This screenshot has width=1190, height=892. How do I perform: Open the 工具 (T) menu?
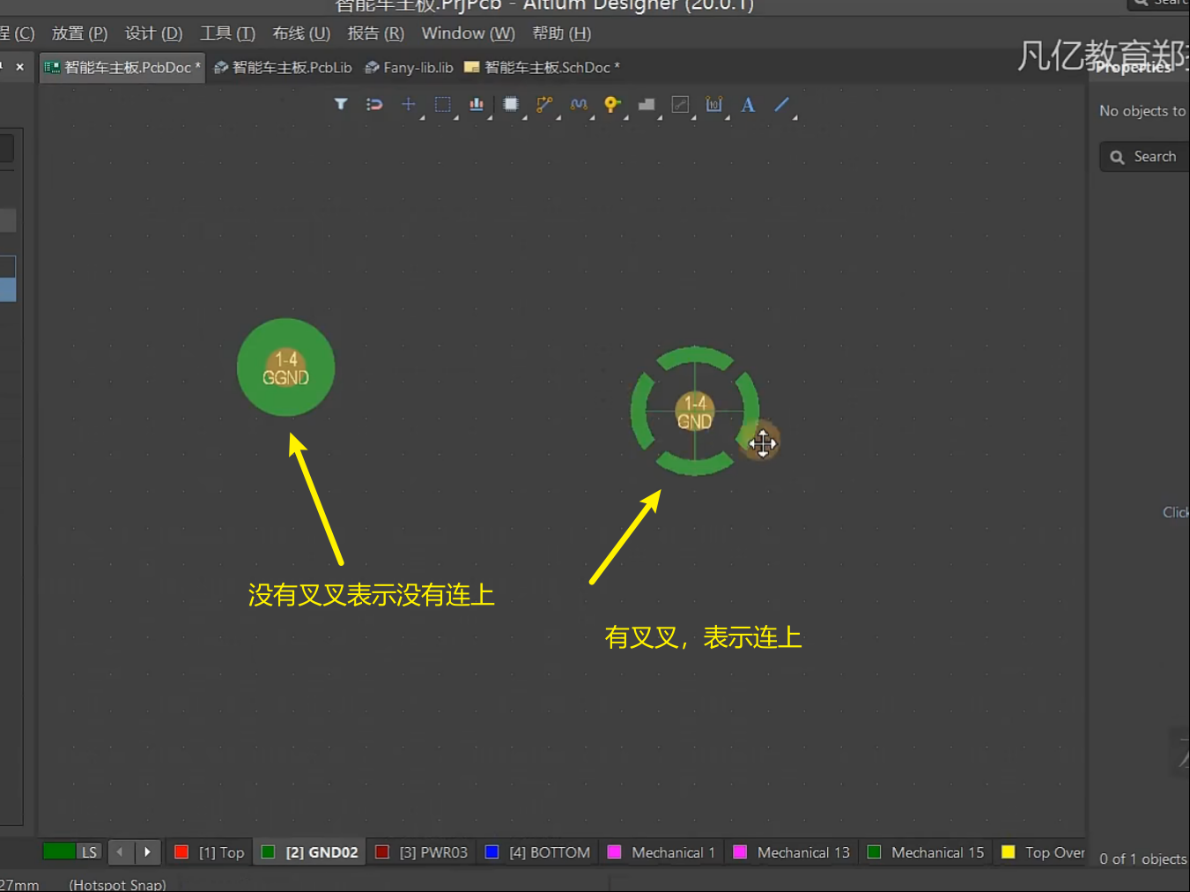227,33
